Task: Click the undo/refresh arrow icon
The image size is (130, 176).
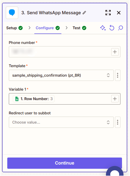Action: click(112, 28)
